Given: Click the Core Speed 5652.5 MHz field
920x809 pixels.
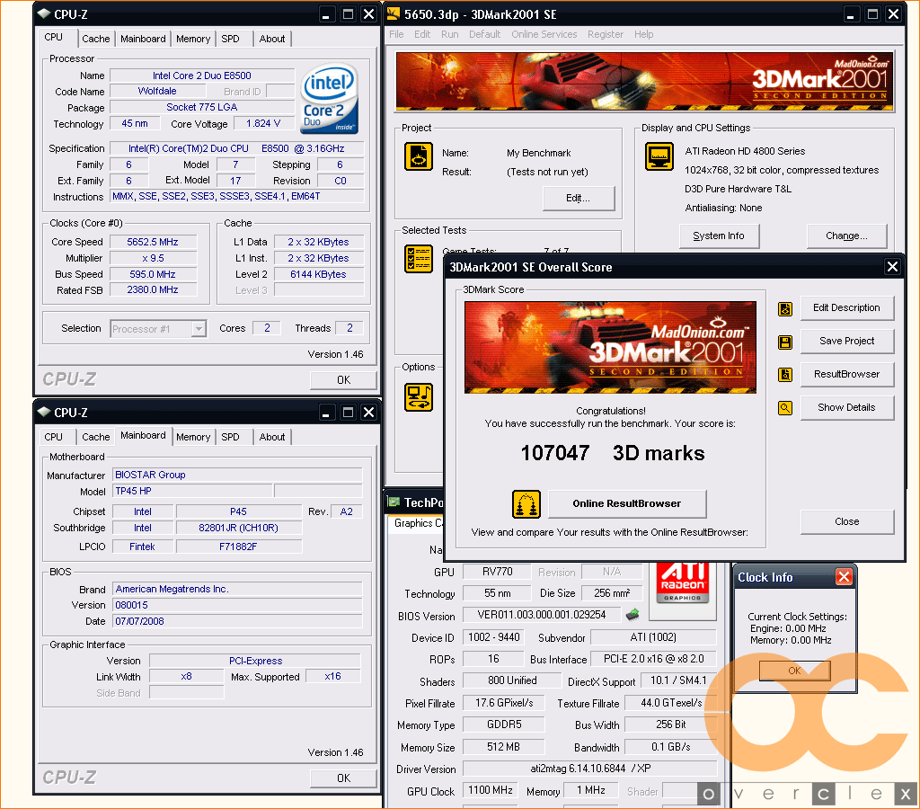Looking at the screenshot, I should (153, 242).
